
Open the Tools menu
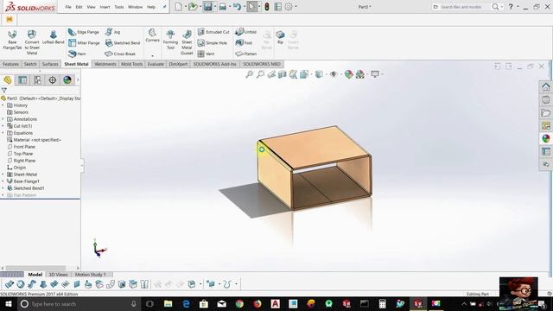click(x=119, y=7)
